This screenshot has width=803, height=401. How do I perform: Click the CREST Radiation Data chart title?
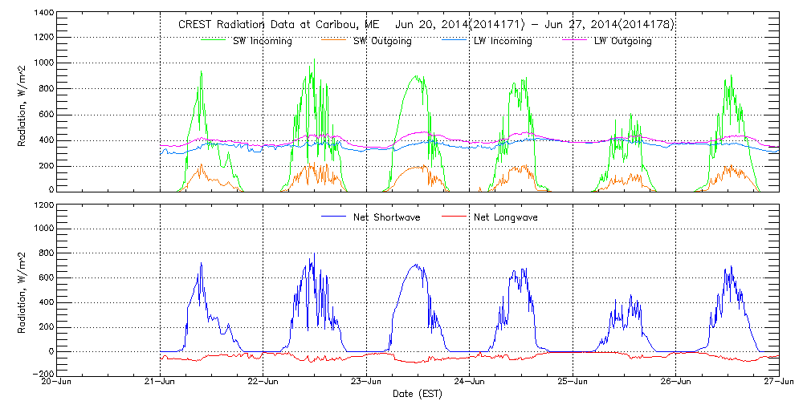(426, 25)
